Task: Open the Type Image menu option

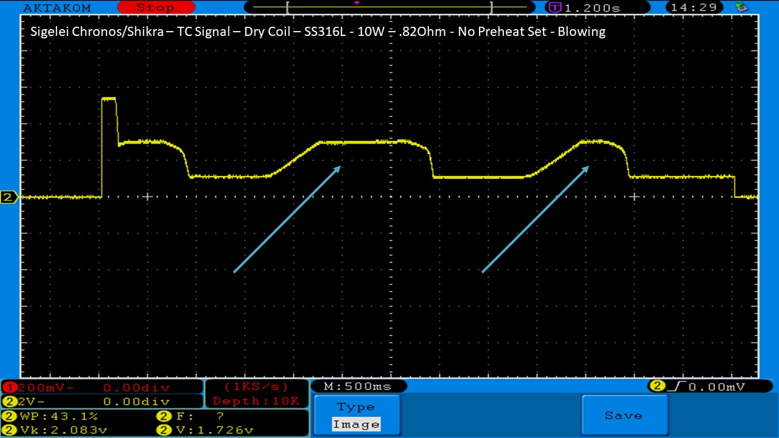Action: (356, 415)
